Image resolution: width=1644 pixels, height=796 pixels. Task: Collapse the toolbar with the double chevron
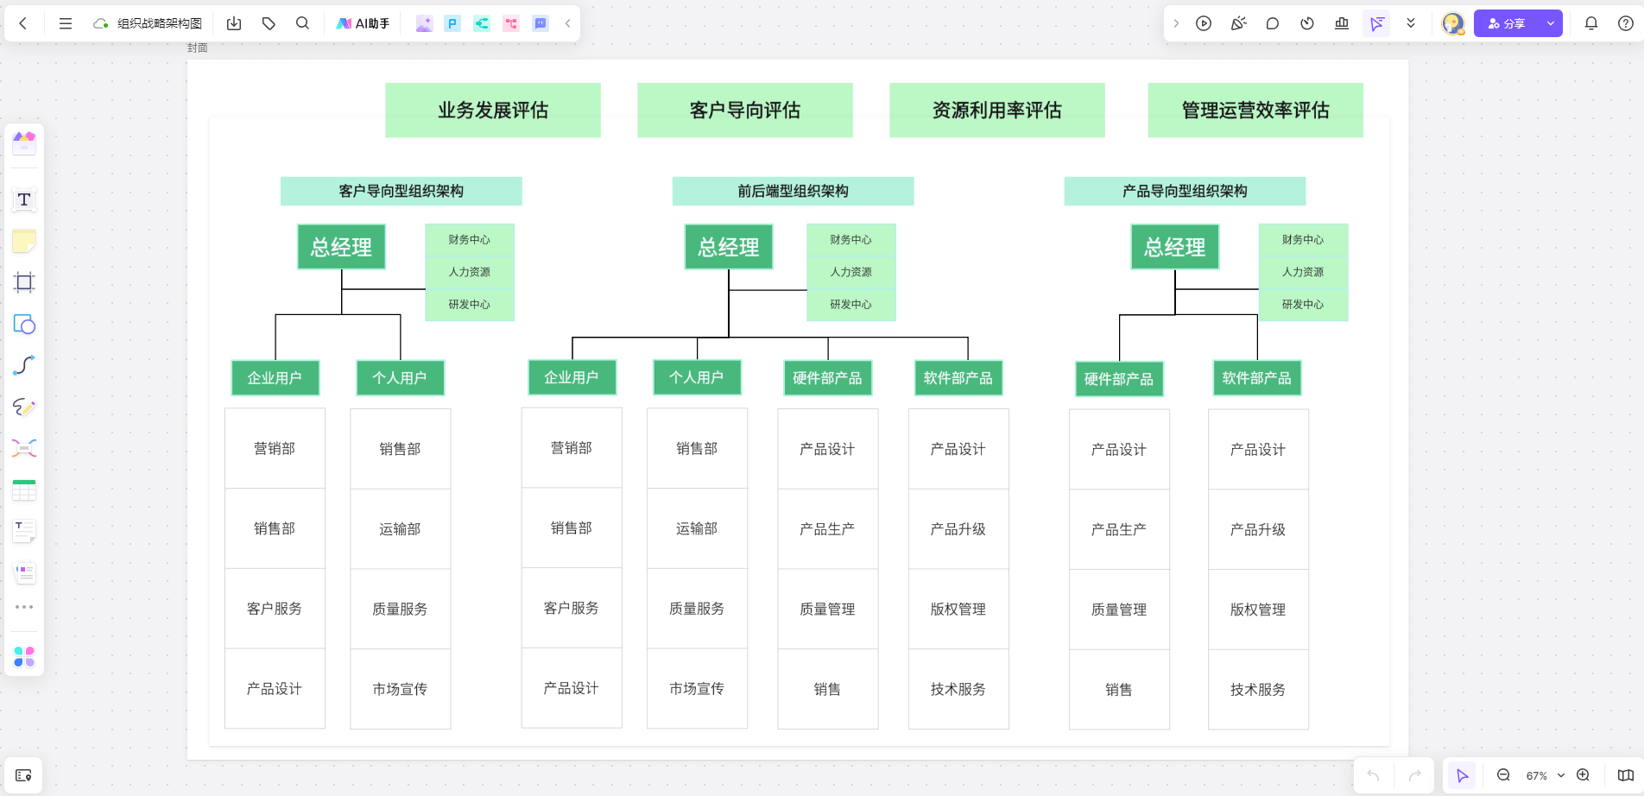pos(1412,23)
